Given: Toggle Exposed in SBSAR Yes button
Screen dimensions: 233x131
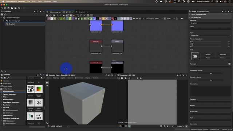Looking at the screenshot, I should point(210,74).
